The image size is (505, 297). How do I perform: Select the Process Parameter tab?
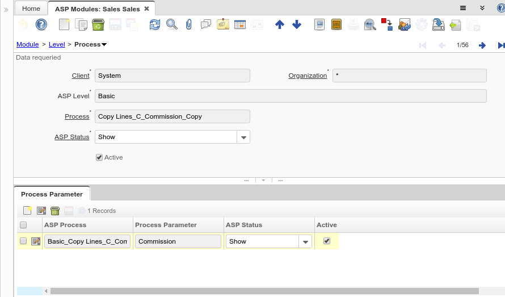click(x=52, y=194)
